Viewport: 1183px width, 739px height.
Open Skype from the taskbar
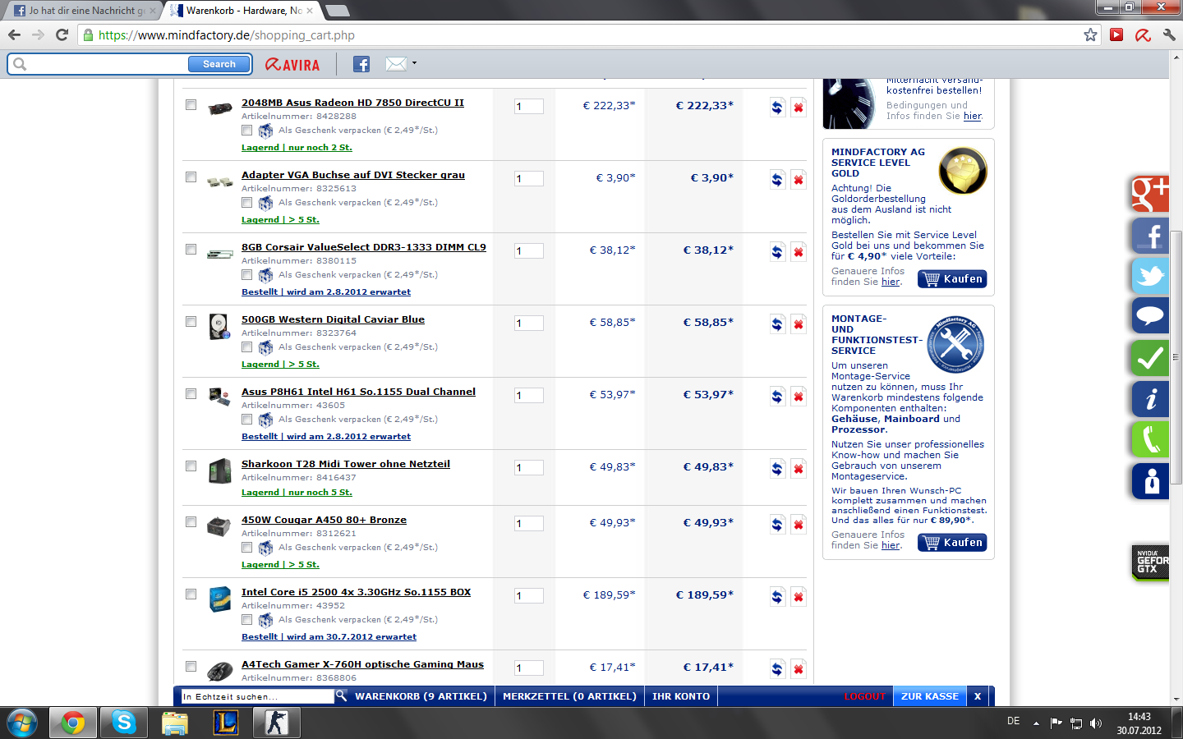click(x=124, y=723)
